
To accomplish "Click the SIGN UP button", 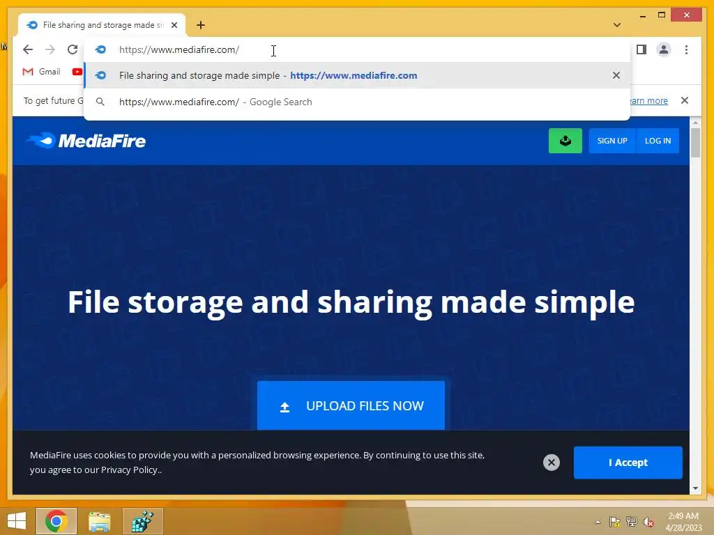I will pyautogui.click(x=612, y=141).
